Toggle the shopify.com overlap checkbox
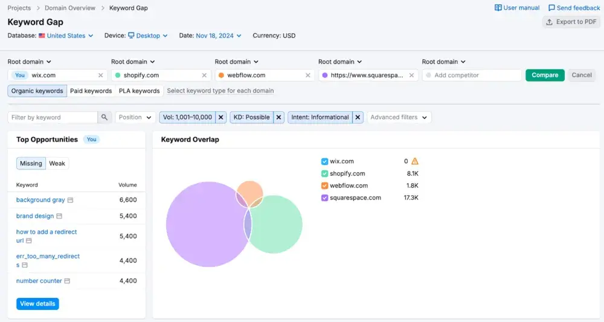The image size is (604, 322). pos(324,174)
